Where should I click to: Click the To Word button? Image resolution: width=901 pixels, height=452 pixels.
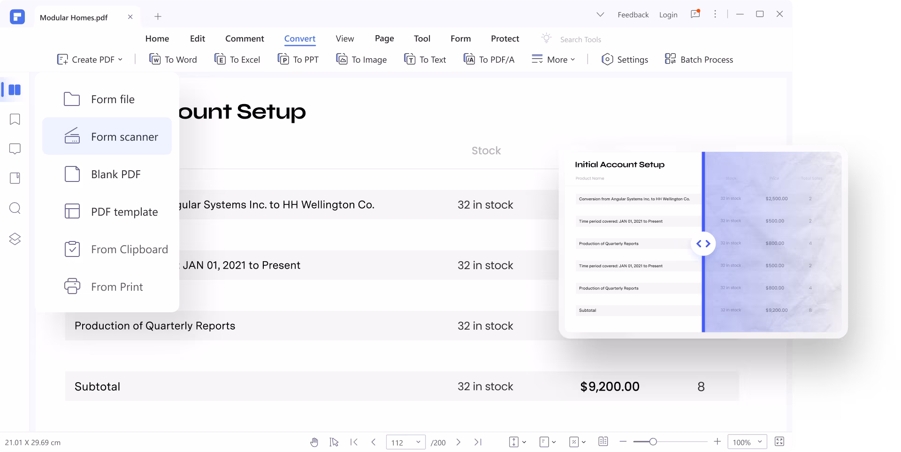(x=173, y=60)
